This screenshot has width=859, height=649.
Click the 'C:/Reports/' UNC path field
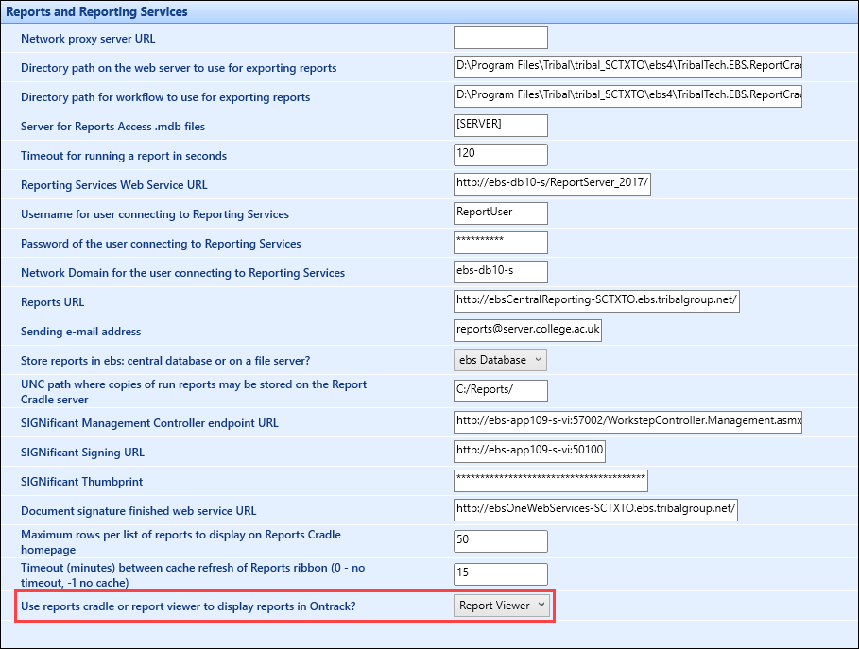coord(500,390)
